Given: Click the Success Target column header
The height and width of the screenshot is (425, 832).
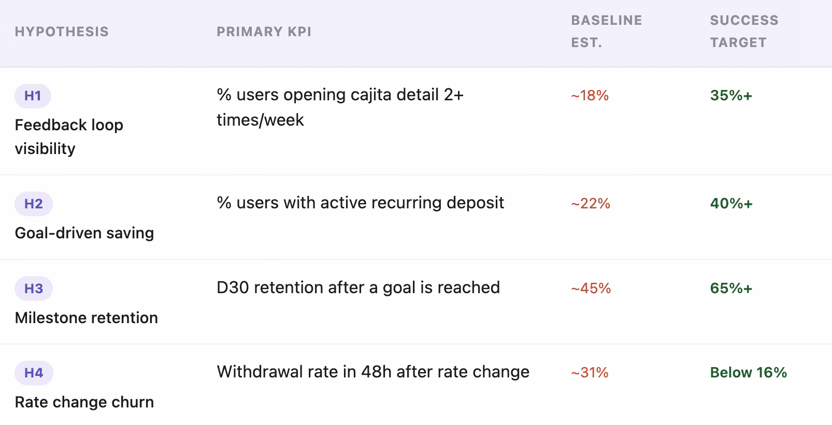Looking at the screenshot, I should pos(744,31).
